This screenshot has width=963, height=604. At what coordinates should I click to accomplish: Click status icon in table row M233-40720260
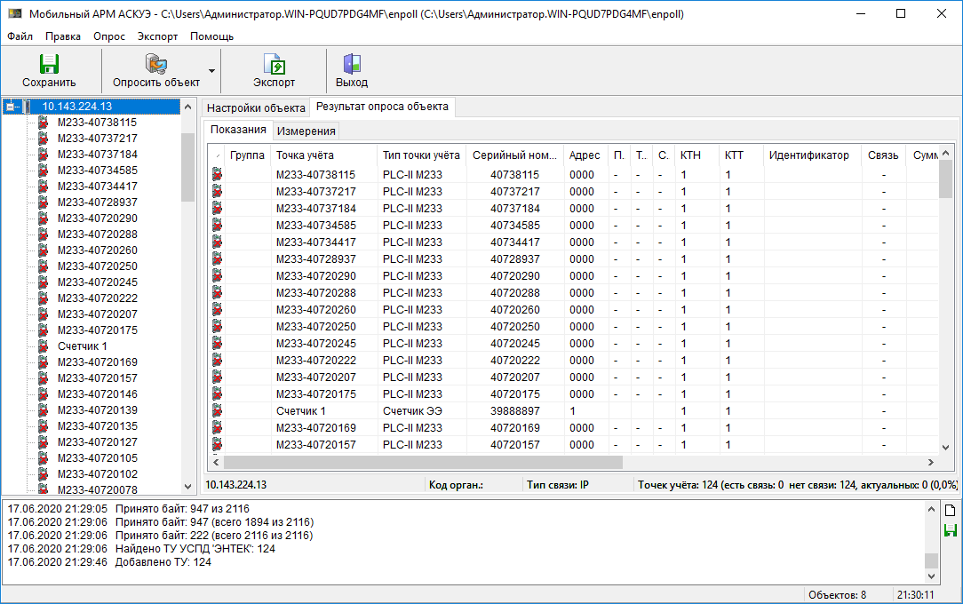coord(217,310)
